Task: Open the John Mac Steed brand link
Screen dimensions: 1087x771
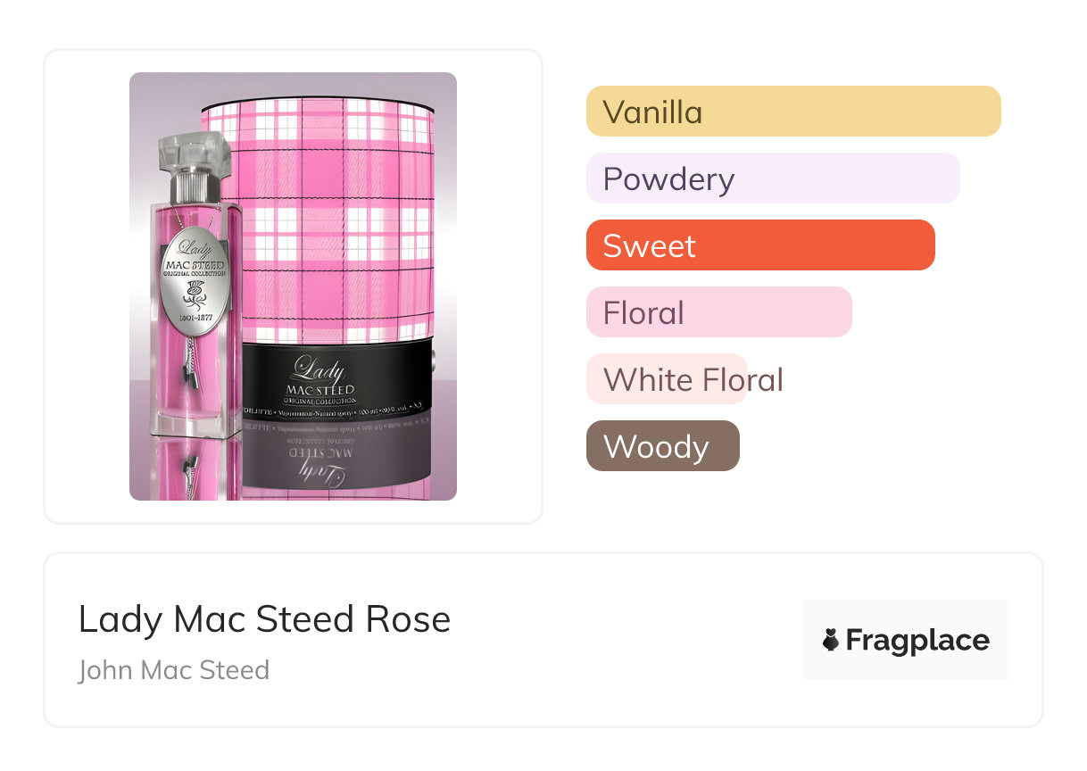Action: pyautogui.click(x=173, y=669)
